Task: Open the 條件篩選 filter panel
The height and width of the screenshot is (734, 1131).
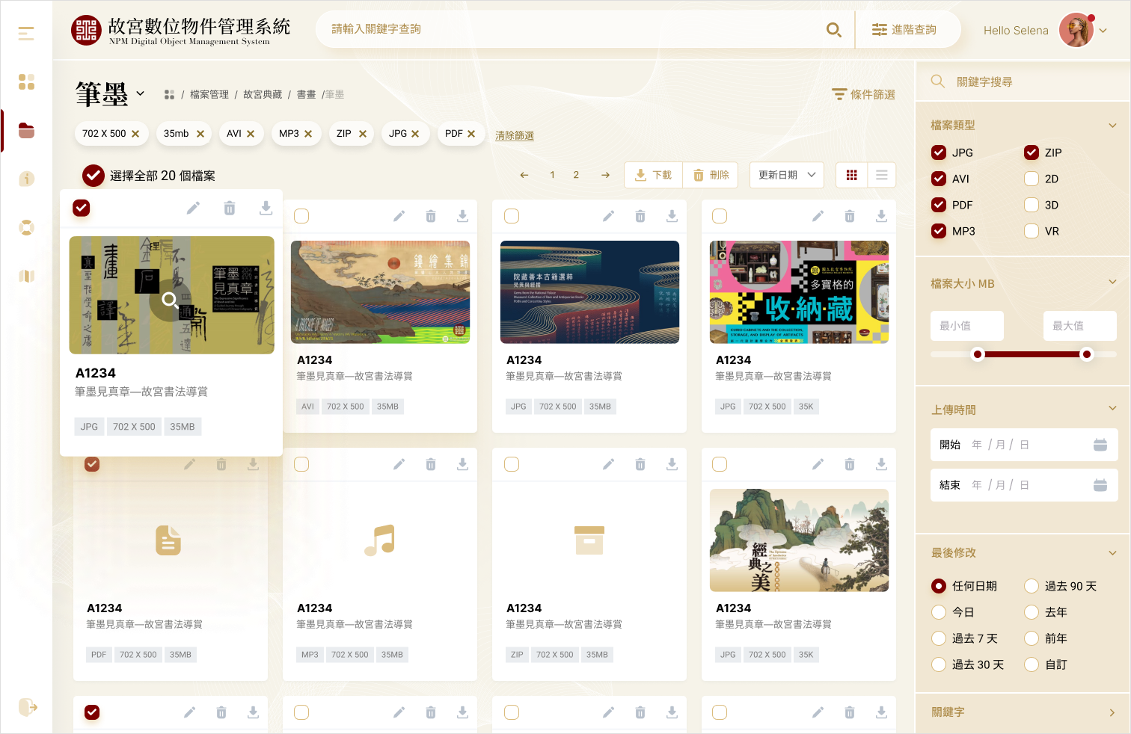Action: pyautogui.click(x=864, y=94)
